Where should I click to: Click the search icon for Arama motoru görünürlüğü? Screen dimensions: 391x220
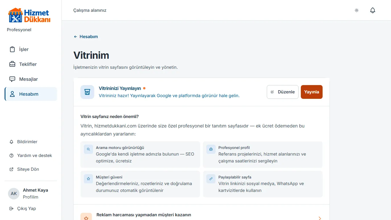[88, 149]
